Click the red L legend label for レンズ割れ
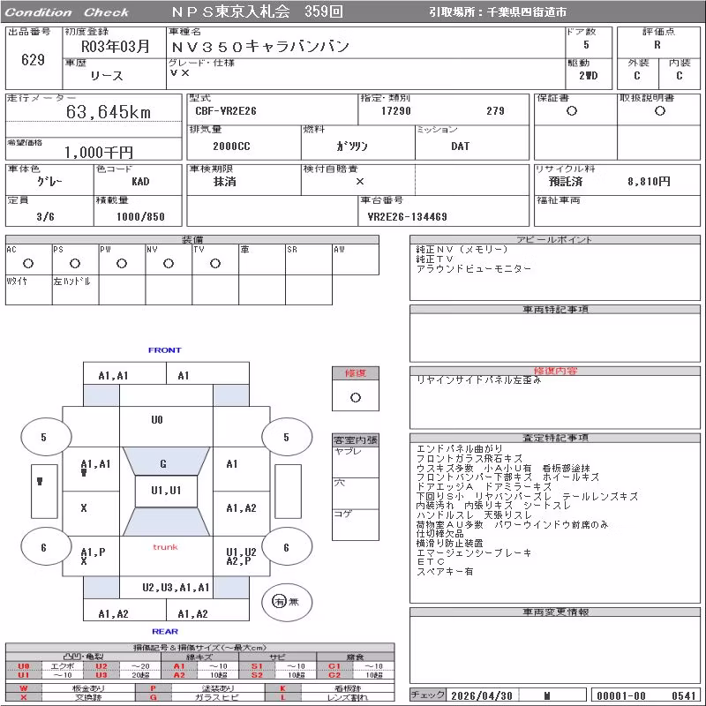The width and height of the screenshot is (706, 706). (x=282, y=697)
